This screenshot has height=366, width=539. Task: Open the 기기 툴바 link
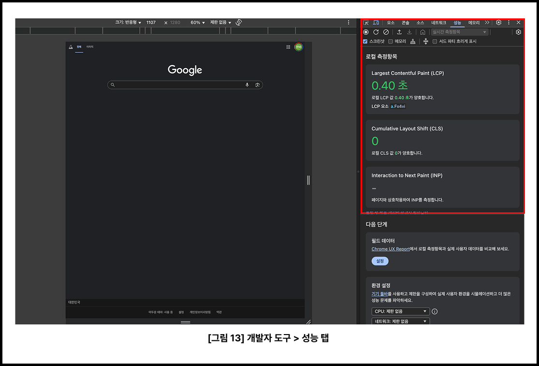point(379,294)
